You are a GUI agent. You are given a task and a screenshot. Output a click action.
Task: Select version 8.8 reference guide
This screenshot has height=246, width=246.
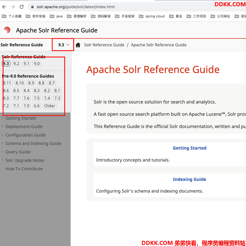click(x=41, y=83)
